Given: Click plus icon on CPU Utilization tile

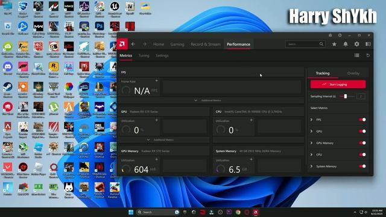Looking at the screenshot, I should pos(251,120).
